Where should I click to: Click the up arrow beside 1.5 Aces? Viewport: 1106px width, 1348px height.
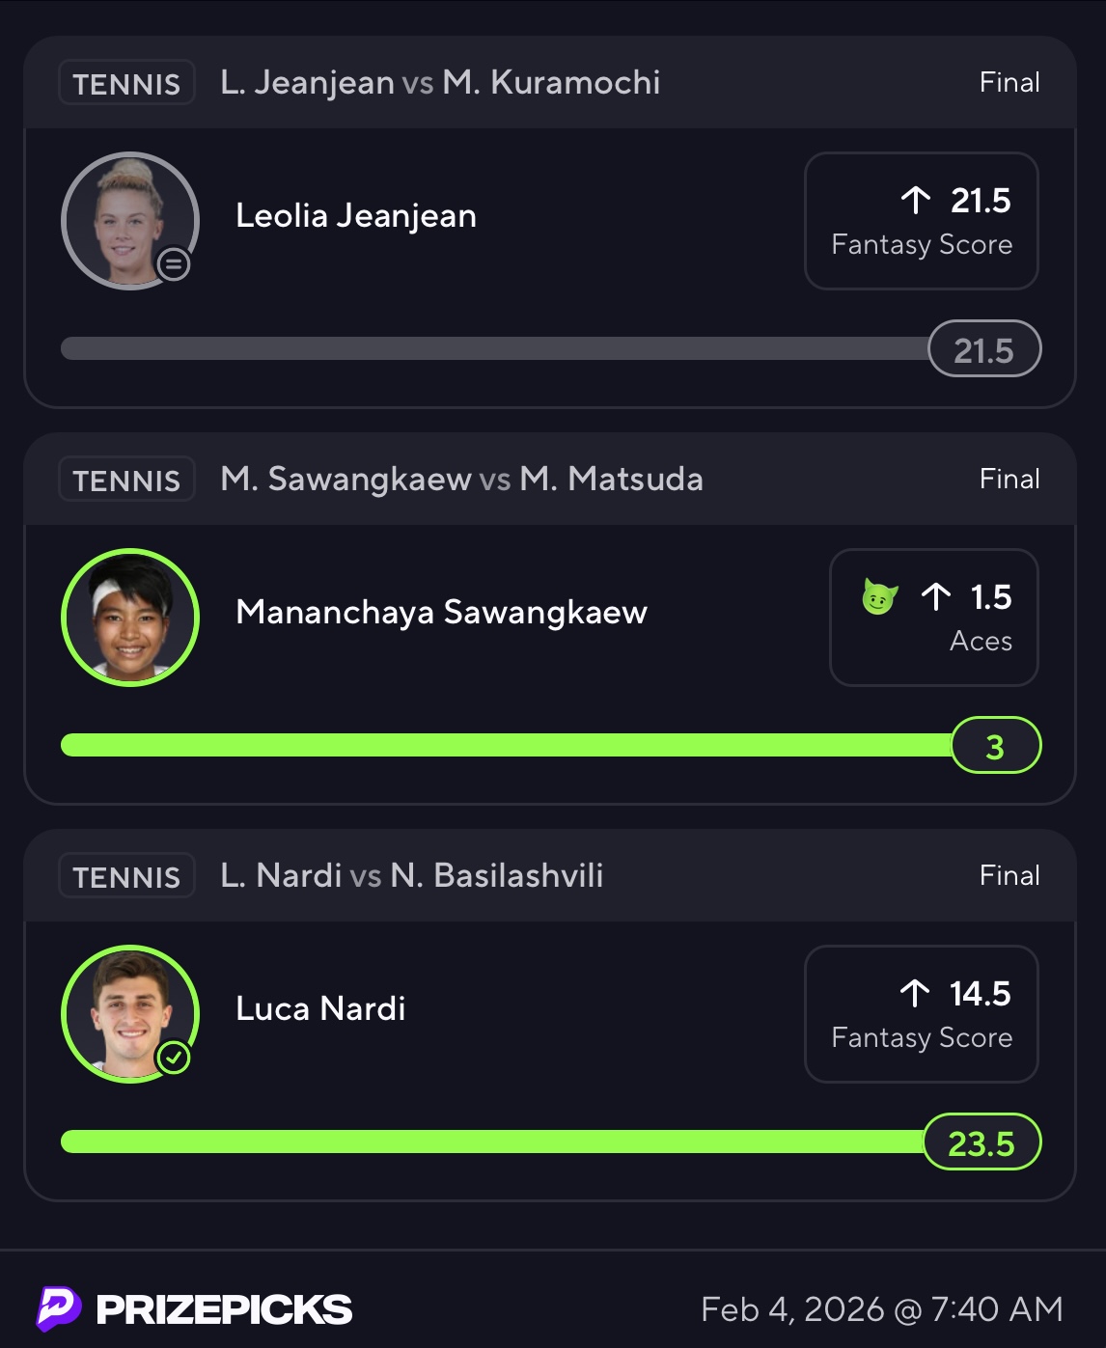(936, 597)
